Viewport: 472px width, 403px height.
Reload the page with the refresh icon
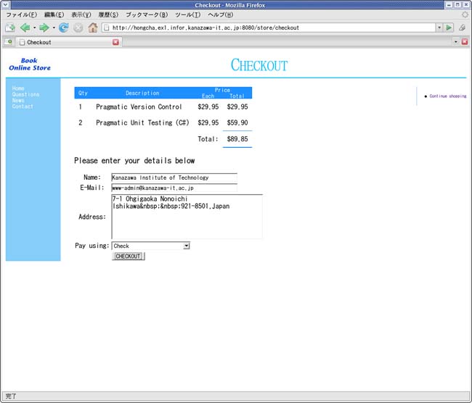[x=64, y=28]
